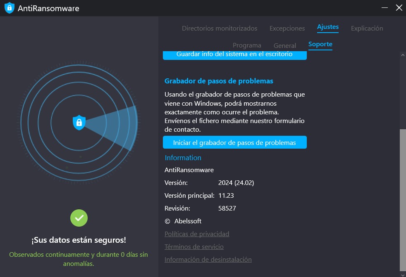This screenshot has height=277, width=406.
Task: Switch to the Directorios monitorizados tab
Action: tap(220, 28)
